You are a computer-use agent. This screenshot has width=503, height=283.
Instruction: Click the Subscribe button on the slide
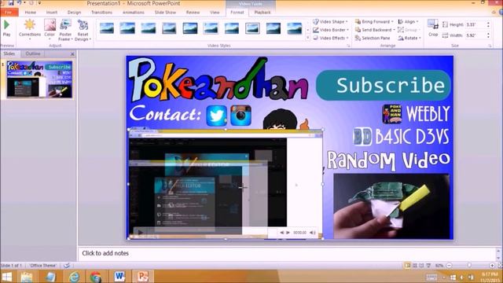click(384, 85)
